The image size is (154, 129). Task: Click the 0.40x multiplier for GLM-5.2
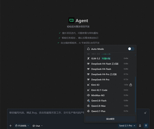[x=126, y=58]
